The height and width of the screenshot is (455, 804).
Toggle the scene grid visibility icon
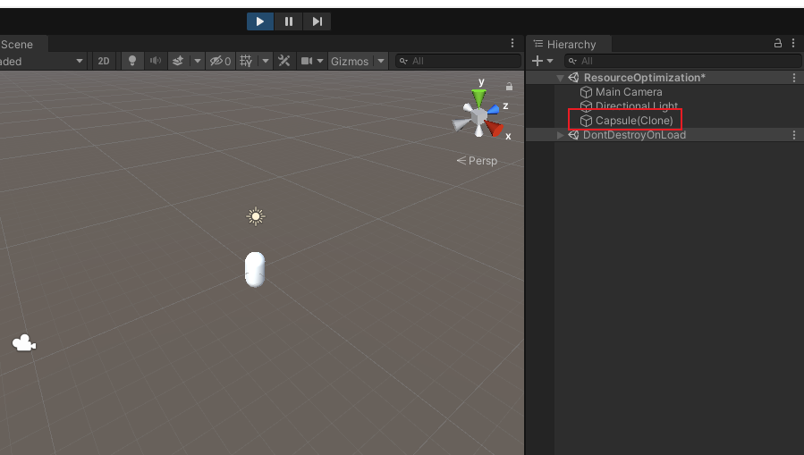coord(246,61)
